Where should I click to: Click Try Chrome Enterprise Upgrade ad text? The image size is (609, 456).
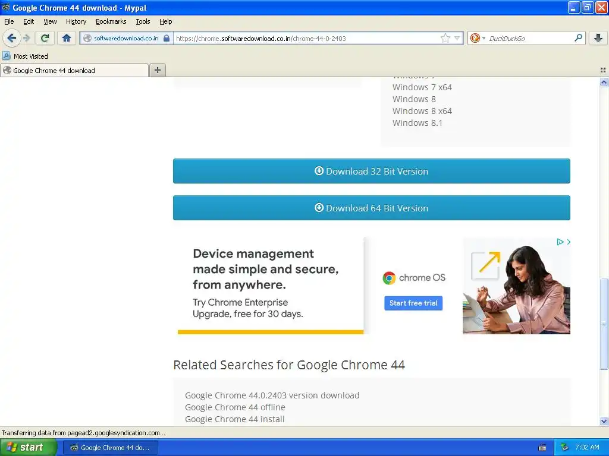click(248, 308)
